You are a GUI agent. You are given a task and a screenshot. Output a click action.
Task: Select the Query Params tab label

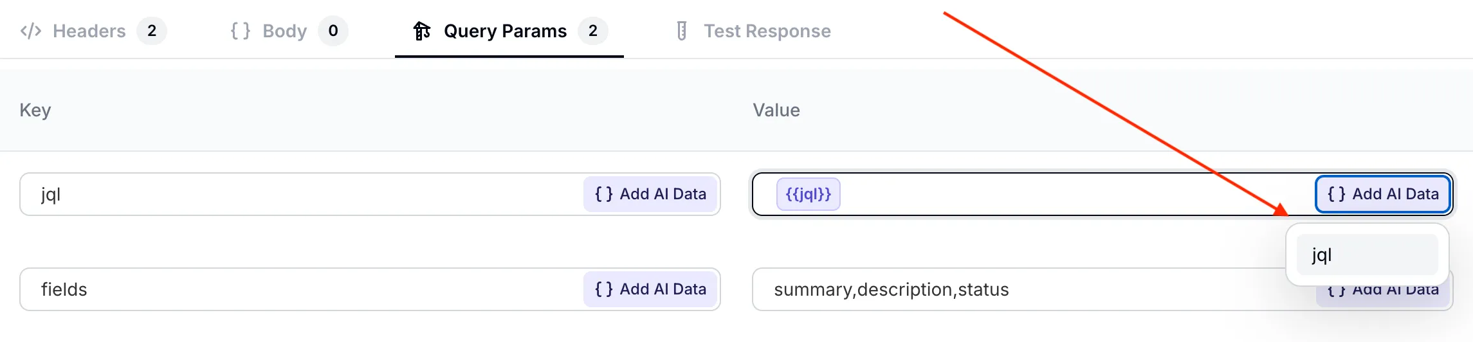pos(505,31)
